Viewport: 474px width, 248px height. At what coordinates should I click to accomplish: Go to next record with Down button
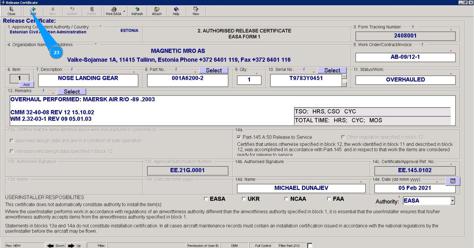pyautogui.click(x=56, y=246)
